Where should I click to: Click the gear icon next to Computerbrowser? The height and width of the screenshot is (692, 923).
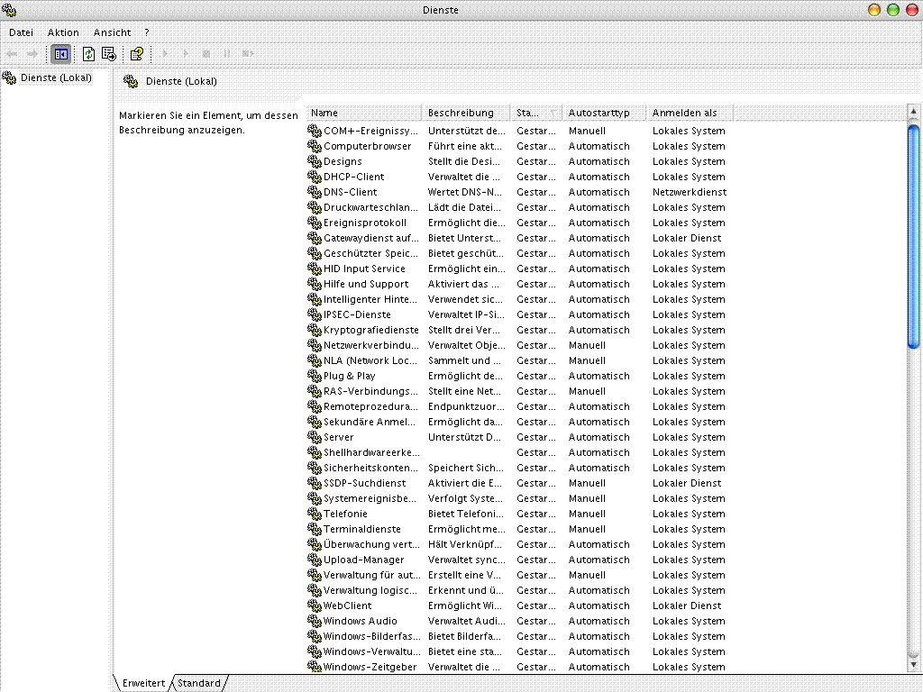315,146
